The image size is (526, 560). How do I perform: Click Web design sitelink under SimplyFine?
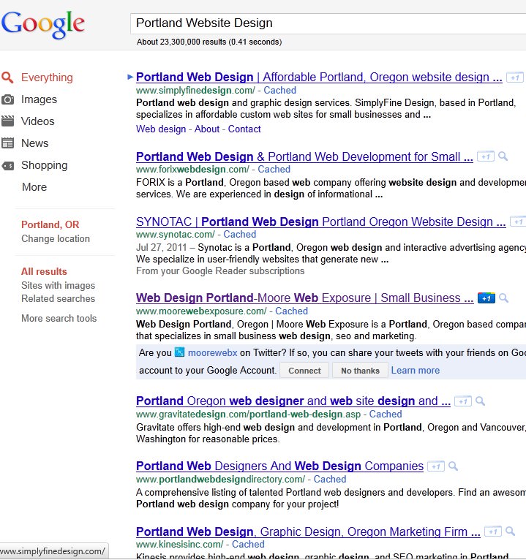161,129
